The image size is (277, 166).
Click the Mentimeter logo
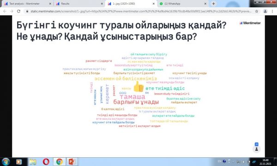pos(250,23)
